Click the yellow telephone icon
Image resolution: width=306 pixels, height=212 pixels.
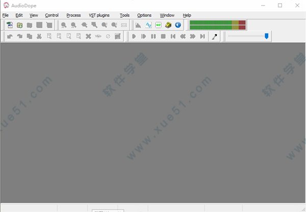click(168, 25)
